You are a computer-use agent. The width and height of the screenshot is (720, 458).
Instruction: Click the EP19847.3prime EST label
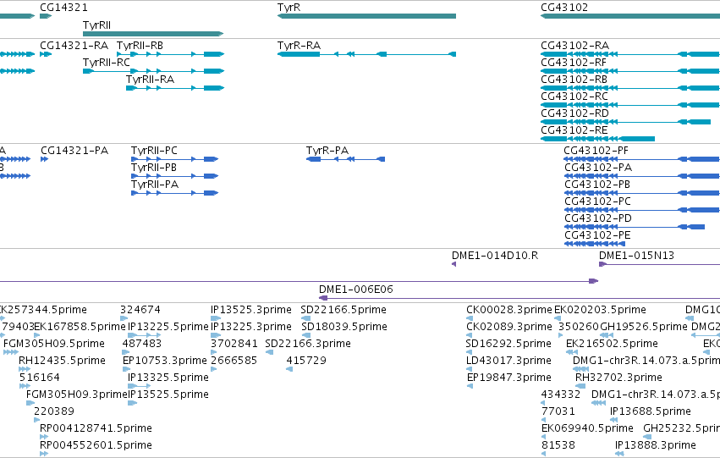pyautogui.click(x=508, y=378)
